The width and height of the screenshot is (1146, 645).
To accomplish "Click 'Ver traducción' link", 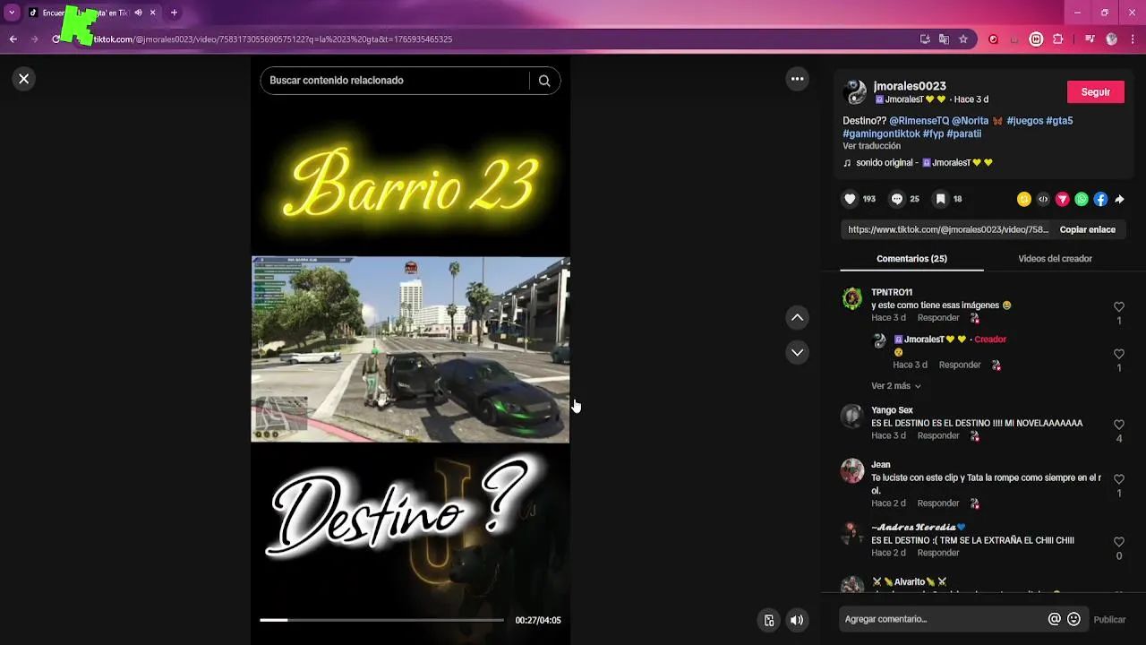I will [x=871, y=146].
